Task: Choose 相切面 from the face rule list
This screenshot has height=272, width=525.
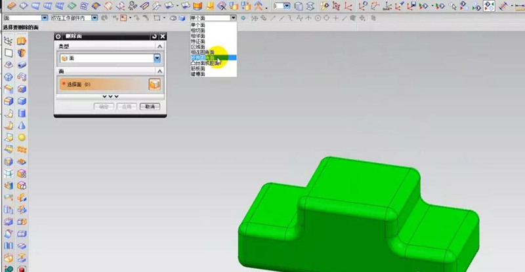Action: click(198, 30)
